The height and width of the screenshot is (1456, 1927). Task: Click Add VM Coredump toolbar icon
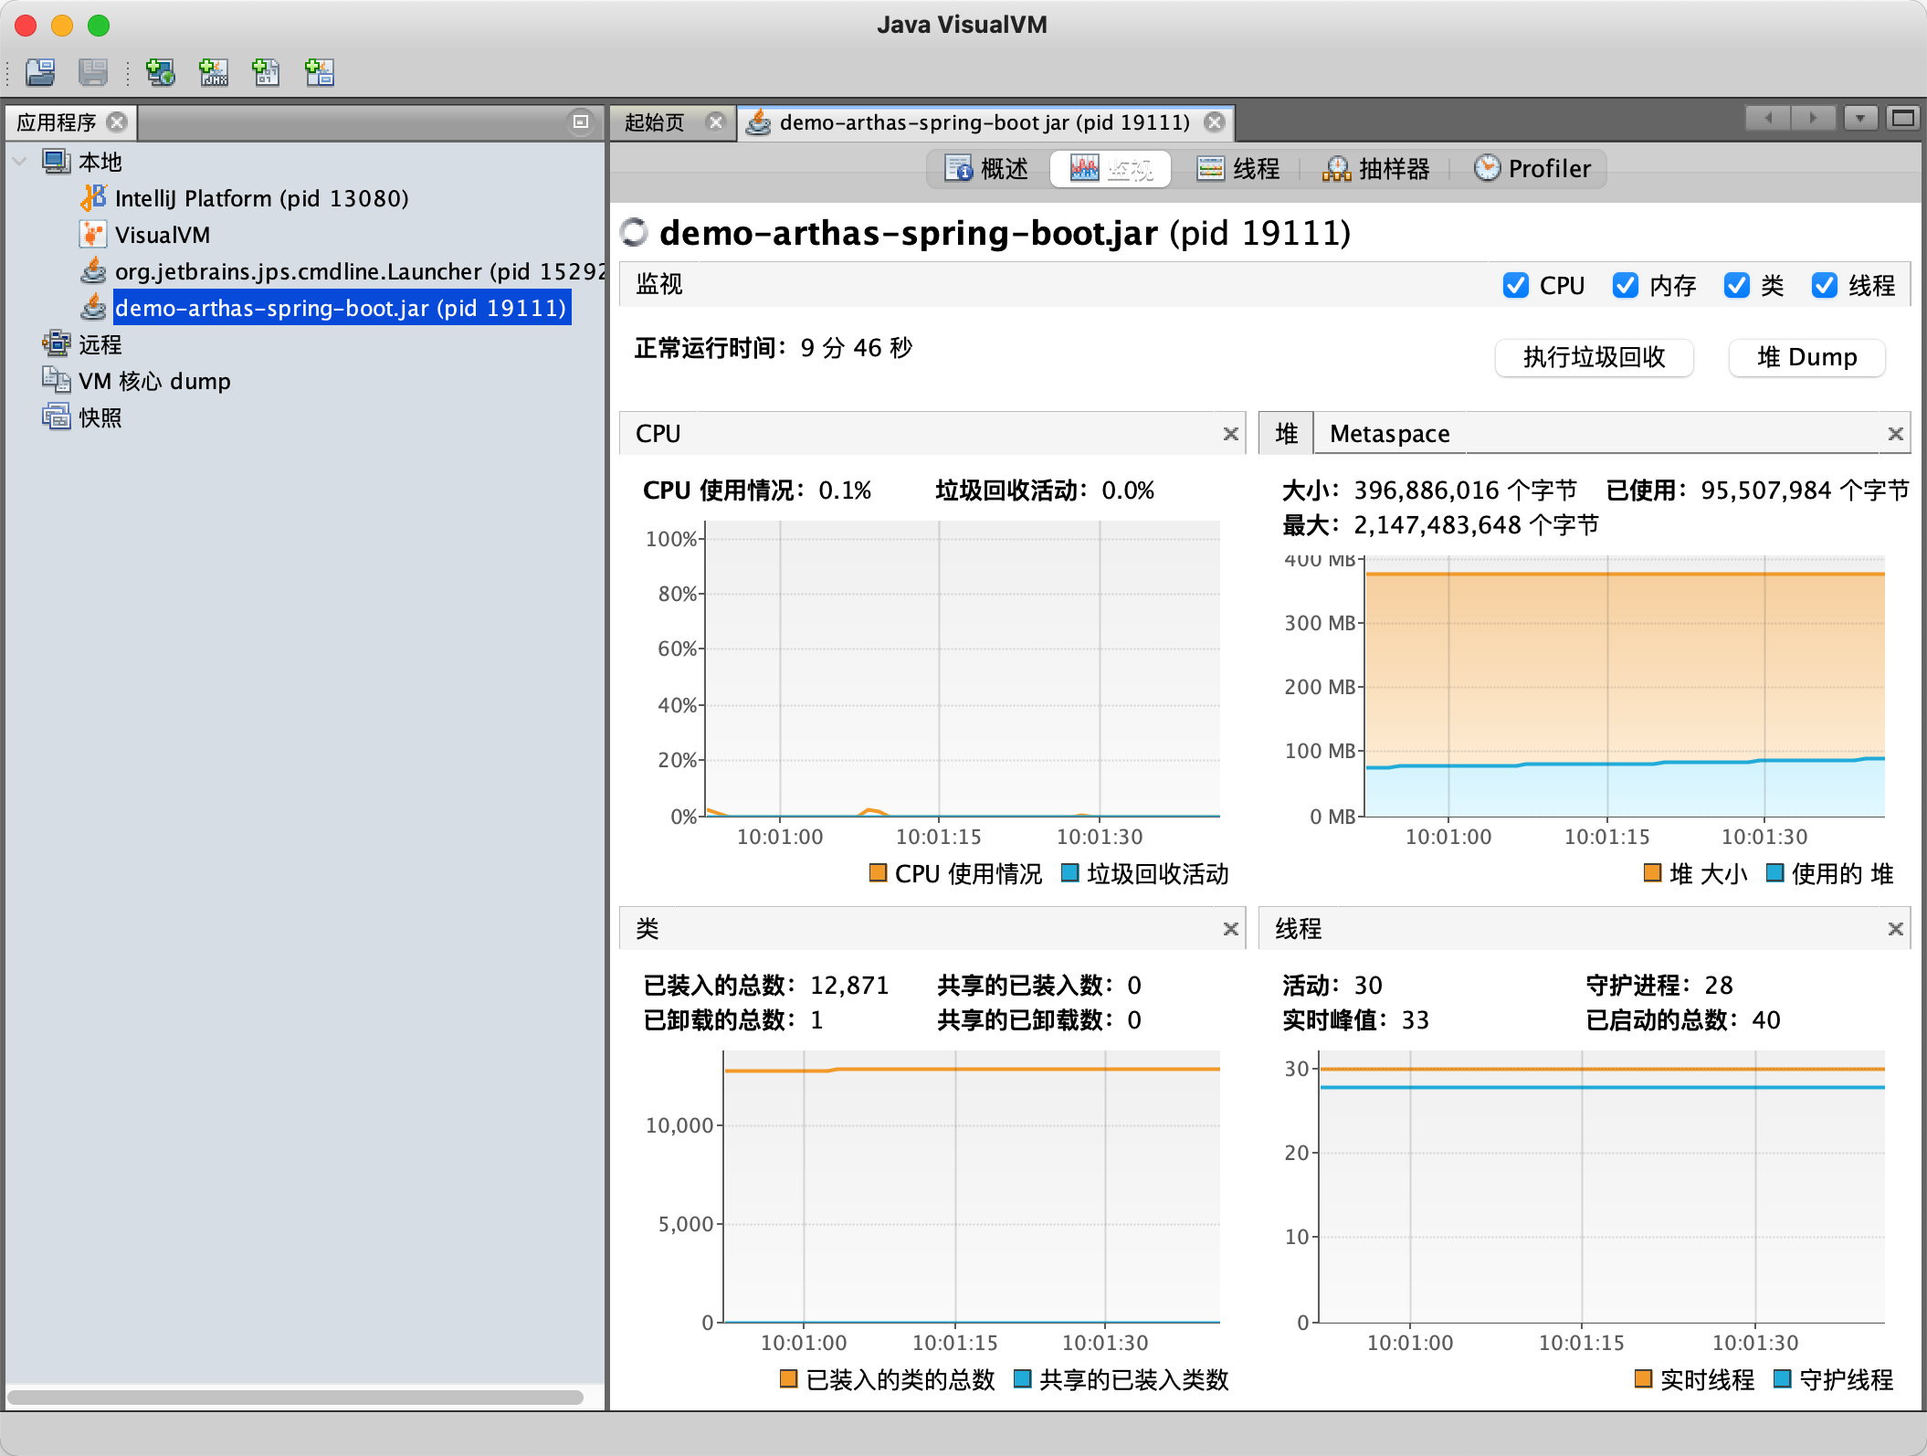266,72
